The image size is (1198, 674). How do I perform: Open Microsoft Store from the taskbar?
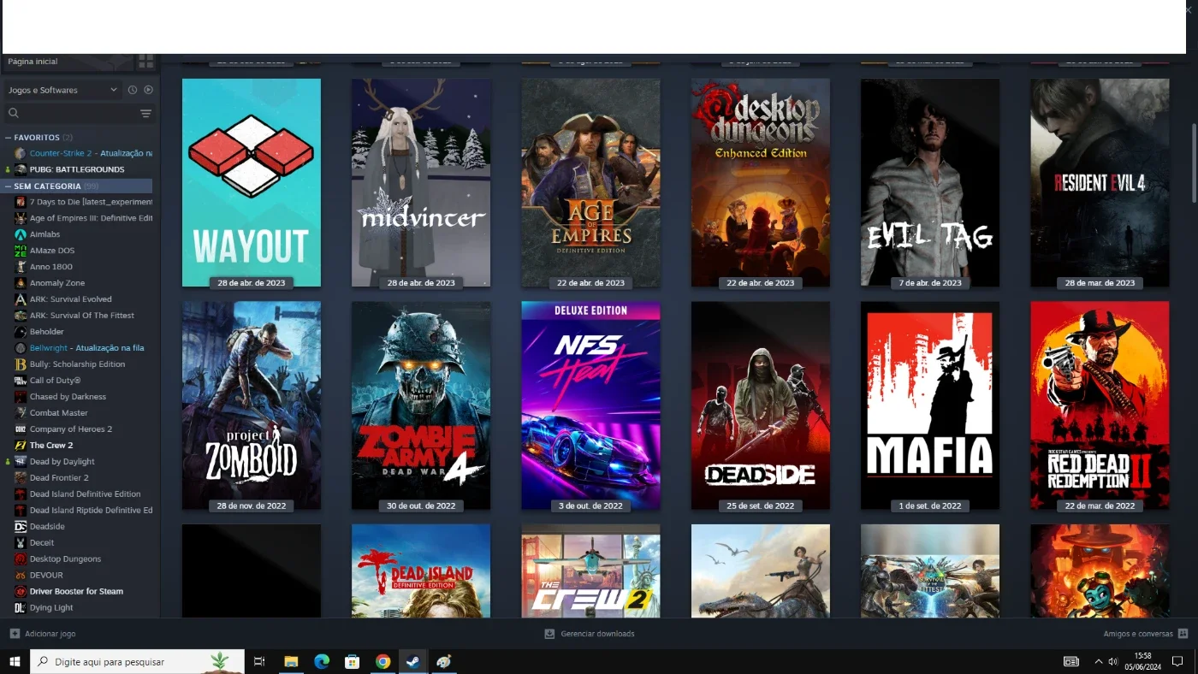point(352,661)
